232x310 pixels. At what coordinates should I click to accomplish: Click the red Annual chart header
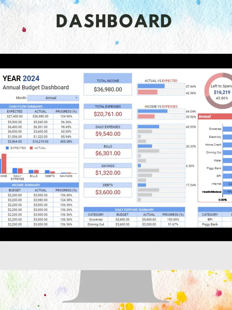(215, 117)
